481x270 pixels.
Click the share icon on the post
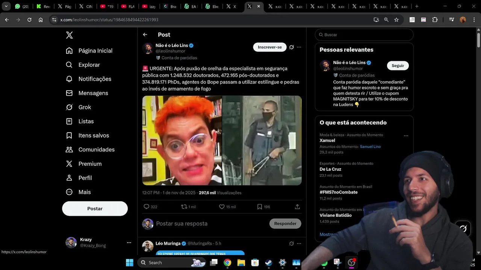click(297, 207)
